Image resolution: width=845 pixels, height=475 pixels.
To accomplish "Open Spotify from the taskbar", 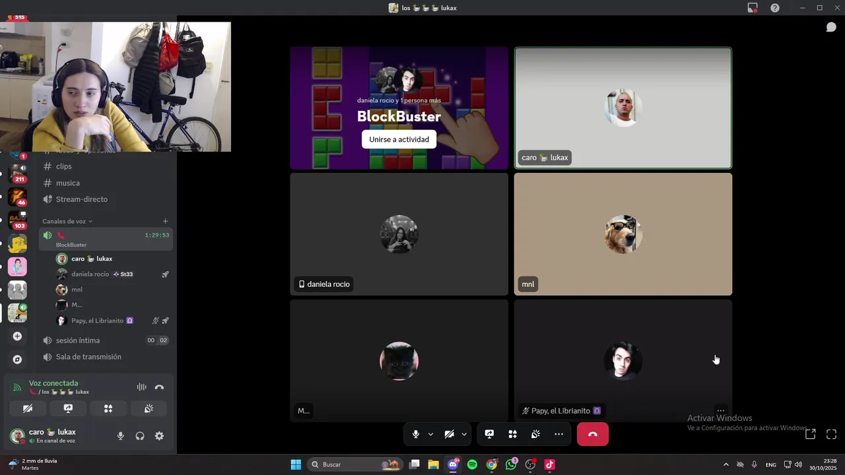I will 472,464.
